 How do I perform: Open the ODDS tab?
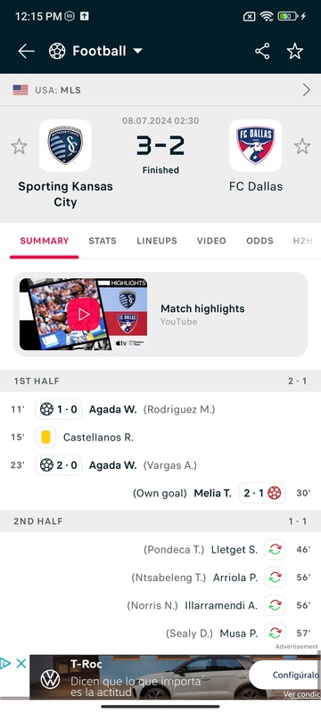(x=259, y=241)
